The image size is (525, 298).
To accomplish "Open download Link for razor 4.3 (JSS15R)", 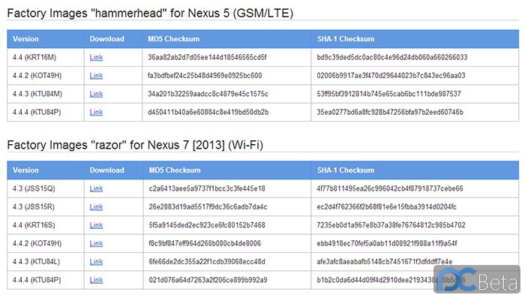I will click(x=96, y=207).
